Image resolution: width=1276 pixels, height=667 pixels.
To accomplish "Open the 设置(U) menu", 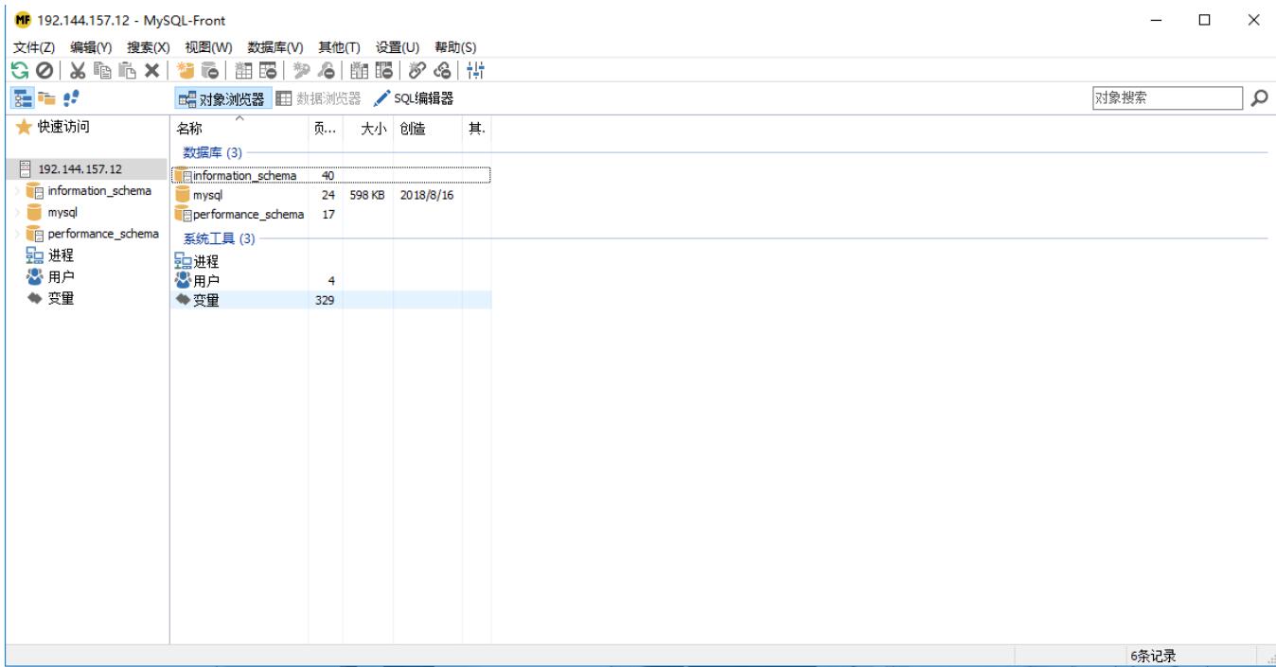I will coord(399,47).
